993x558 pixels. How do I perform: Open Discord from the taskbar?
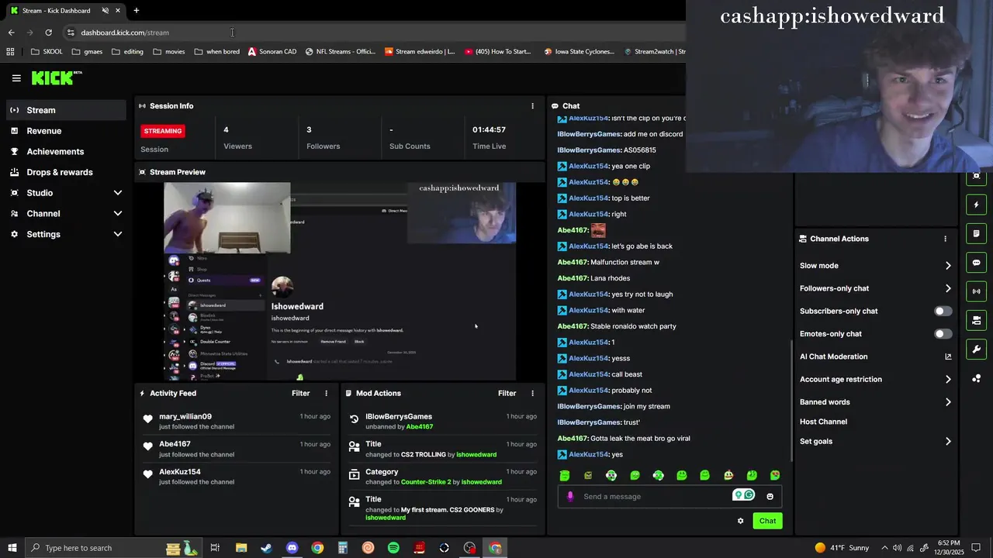pos(292,548)
